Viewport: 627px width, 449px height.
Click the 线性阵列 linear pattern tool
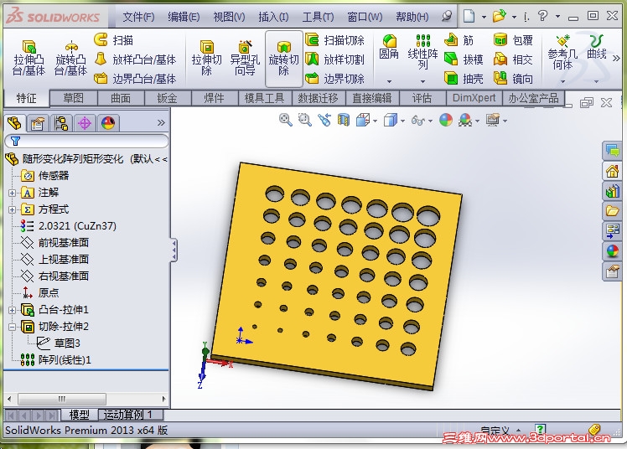click(422, 52)
